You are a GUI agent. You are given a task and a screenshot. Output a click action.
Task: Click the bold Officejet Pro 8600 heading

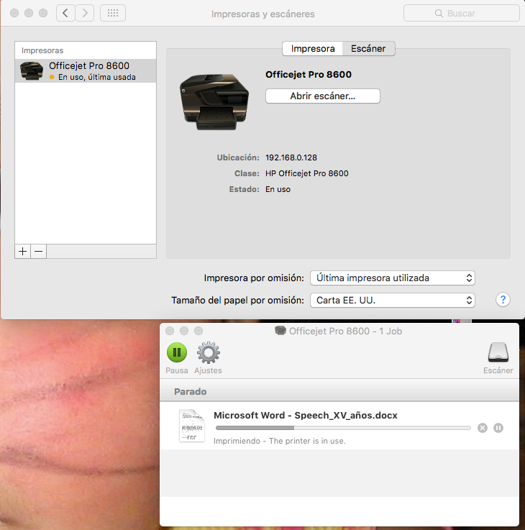pos(309,74)
